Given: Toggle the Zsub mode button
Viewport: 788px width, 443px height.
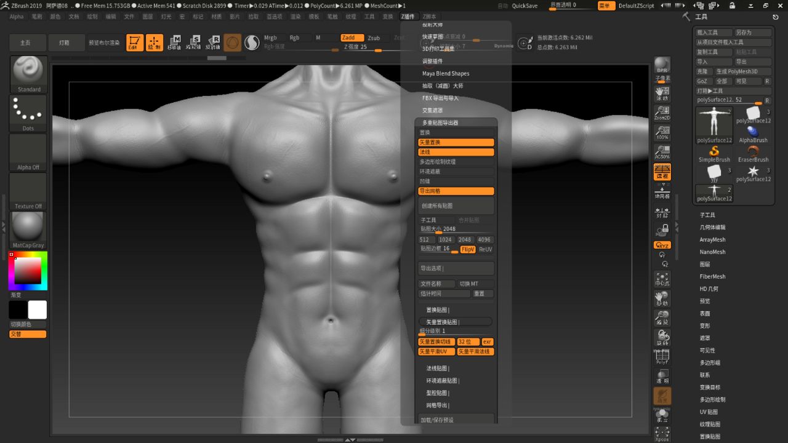Looking at the screenshot, I should point(374,38).
